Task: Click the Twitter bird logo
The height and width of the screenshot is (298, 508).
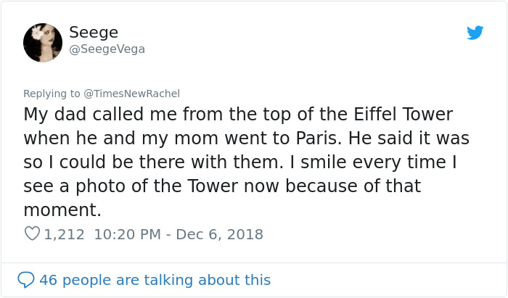Action: click(475, 33)
